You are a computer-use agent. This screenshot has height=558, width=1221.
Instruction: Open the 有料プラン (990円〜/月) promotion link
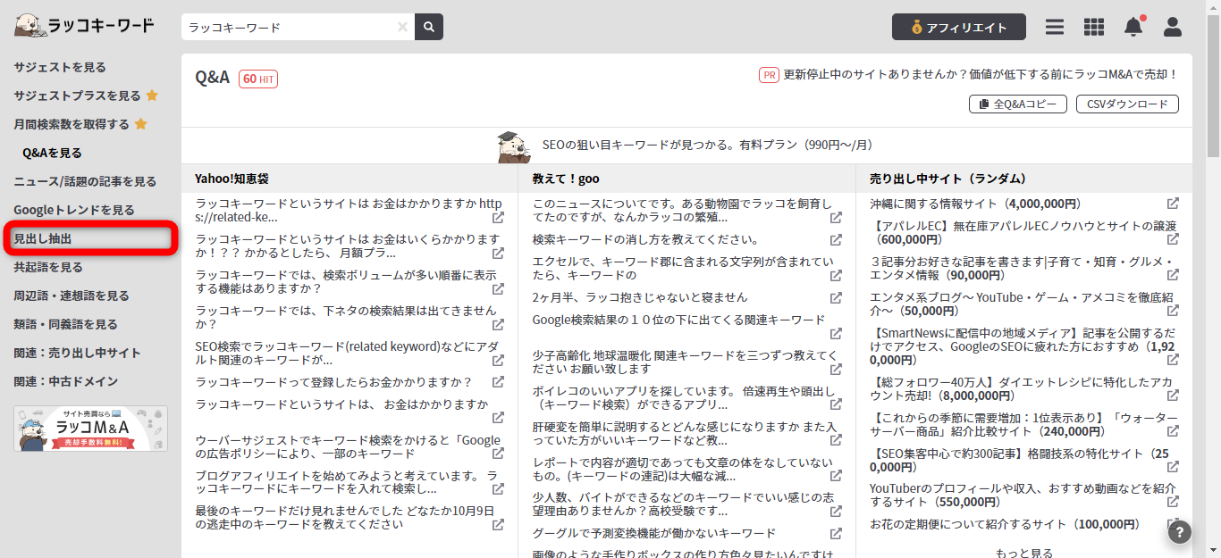click(x=707, y=145)
